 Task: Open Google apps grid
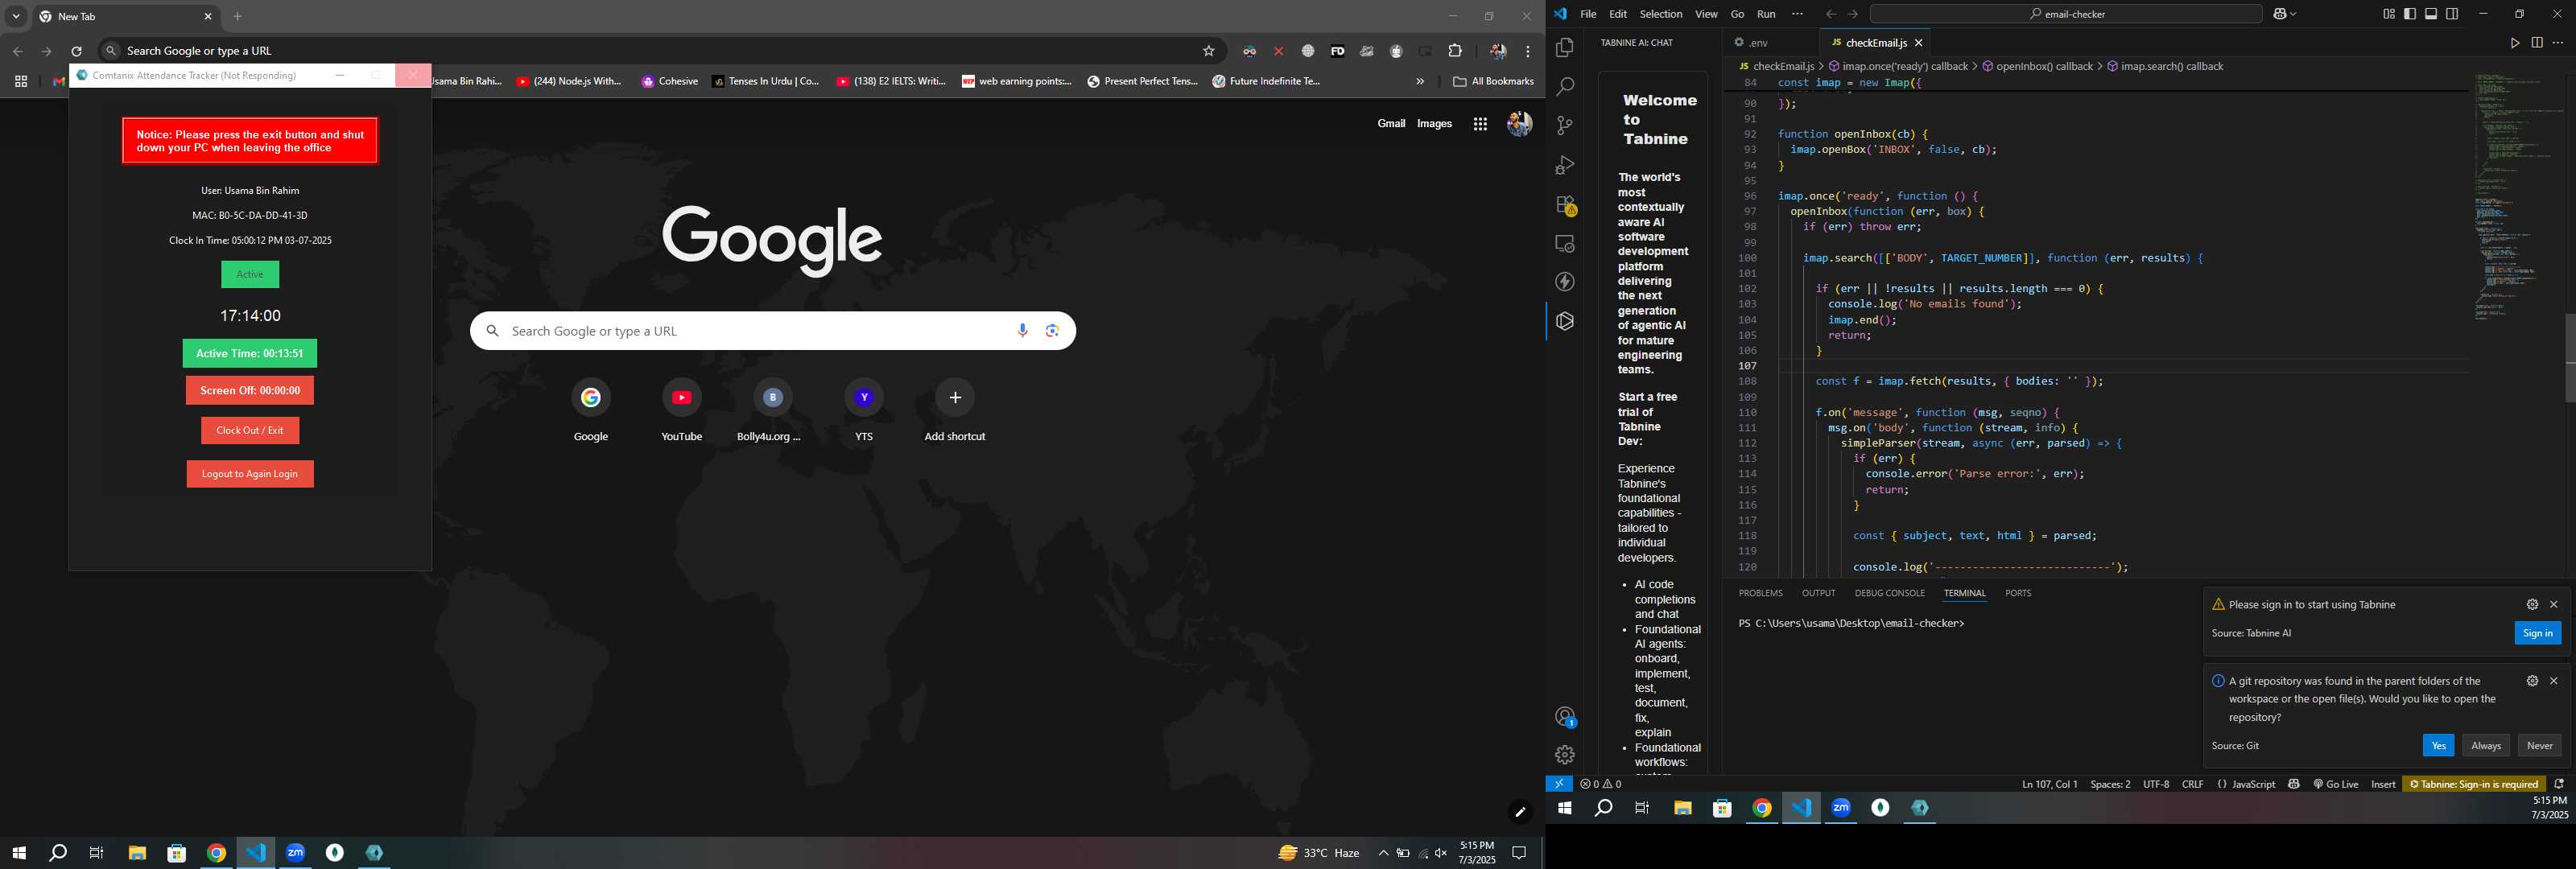(1480, 124)
